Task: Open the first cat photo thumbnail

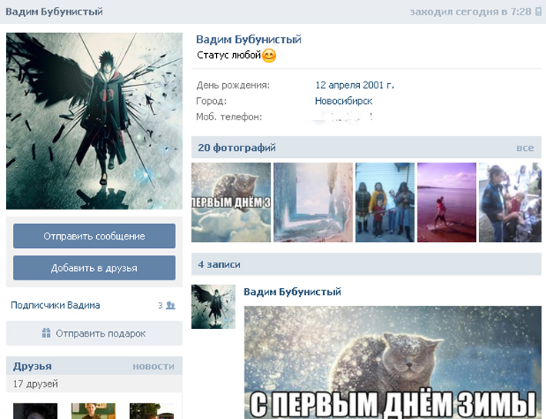Action: [231, 202]
